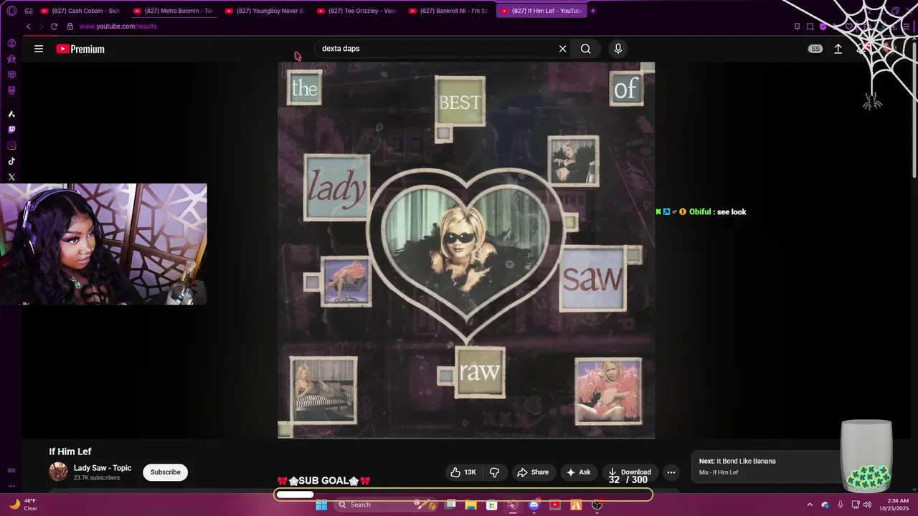Open Aria AI sidebar icon
Image resolution: width=918 pixels, height=516 pixels.
pyautogui.click(x=11, y=114)
